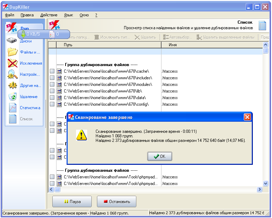Click the download speed 0 KB/S overlay icon

click(x=23, y=34)
